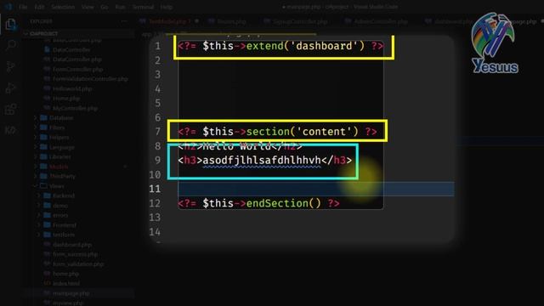Open dashboard.php in the Views folder
The height and width of the screenshot is (306, 544).
(x=72, y=245)
